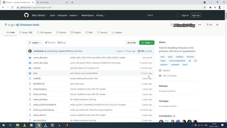This screenshot has height=128, width=227.
Task: Open the Insights tab
Action: (117, 32)
